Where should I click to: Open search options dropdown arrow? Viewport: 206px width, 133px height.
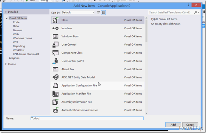pos(198,12)
